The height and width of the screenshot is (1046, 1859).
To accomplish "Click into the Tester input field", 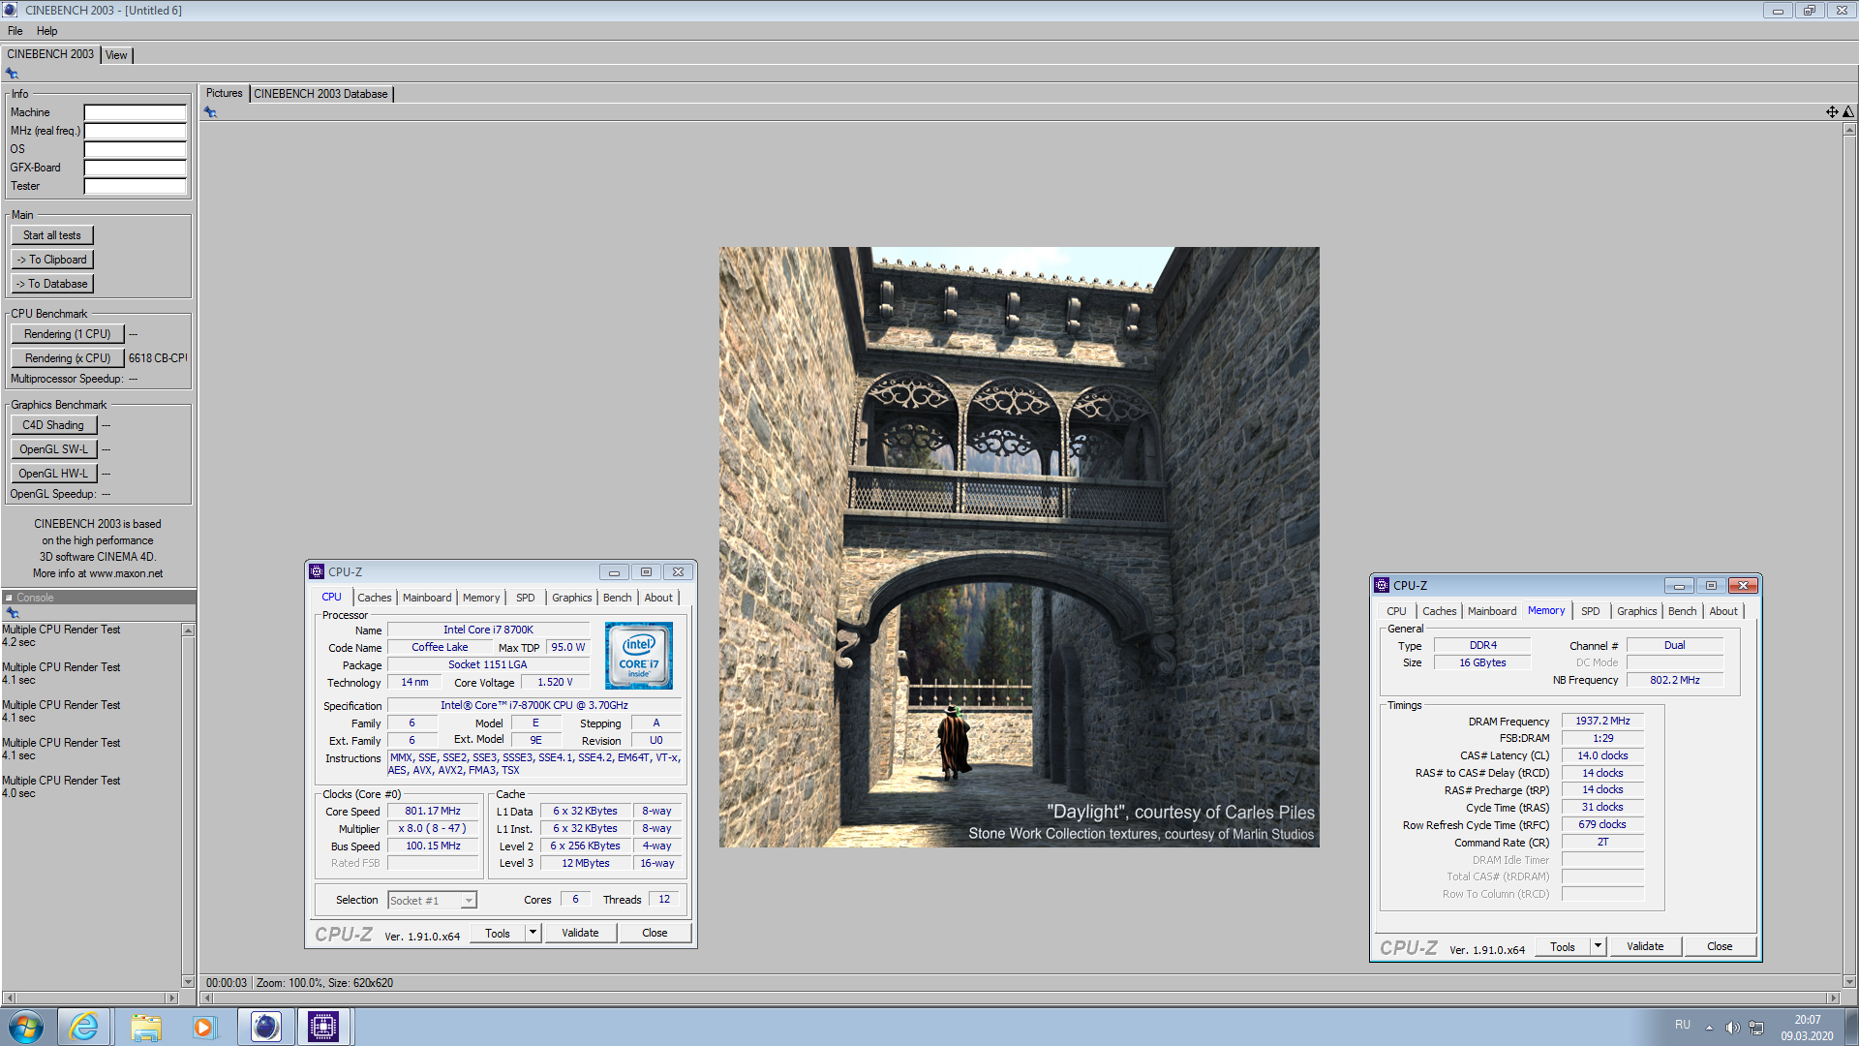I will pyautogui.click(x=135, y=186).
